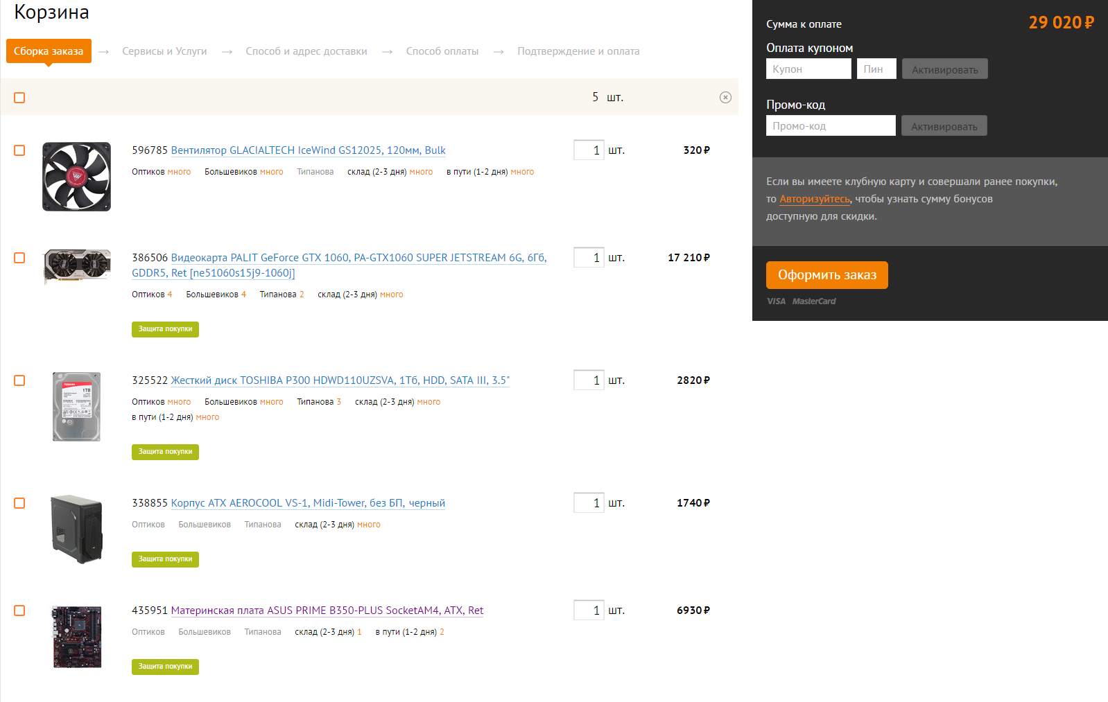Screen dimensions: 1108x702
Task: Edit quantity field for the AEROCOOL case
Action: [589, 502]
